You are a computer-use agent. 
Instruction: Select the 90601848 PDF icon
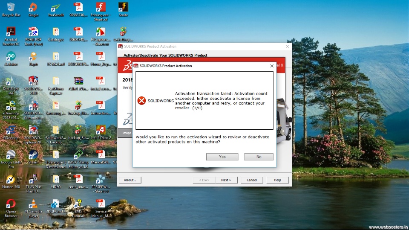78,34
